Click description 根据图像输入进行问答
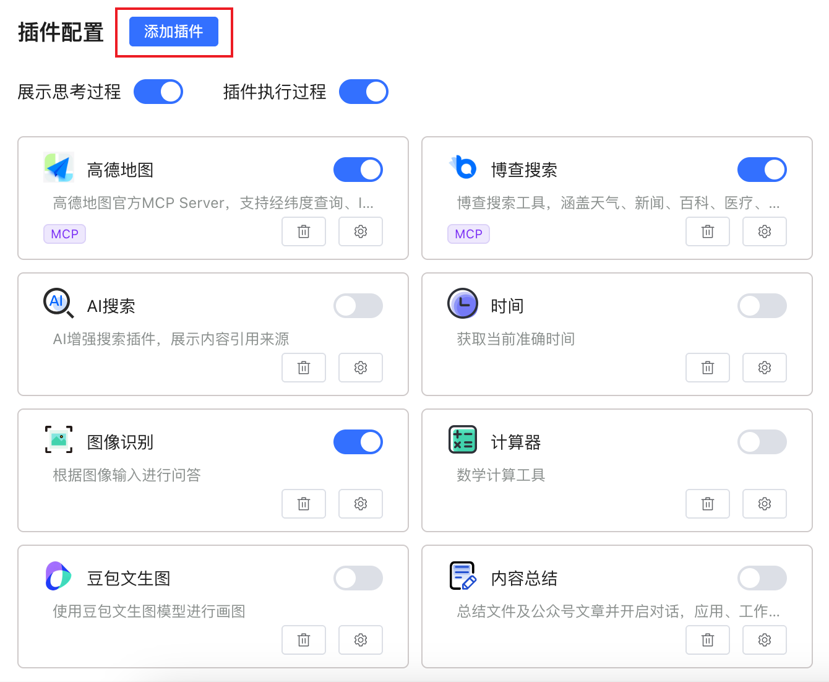829x682 pixels. pyautogui.click(x=127, y=475)
